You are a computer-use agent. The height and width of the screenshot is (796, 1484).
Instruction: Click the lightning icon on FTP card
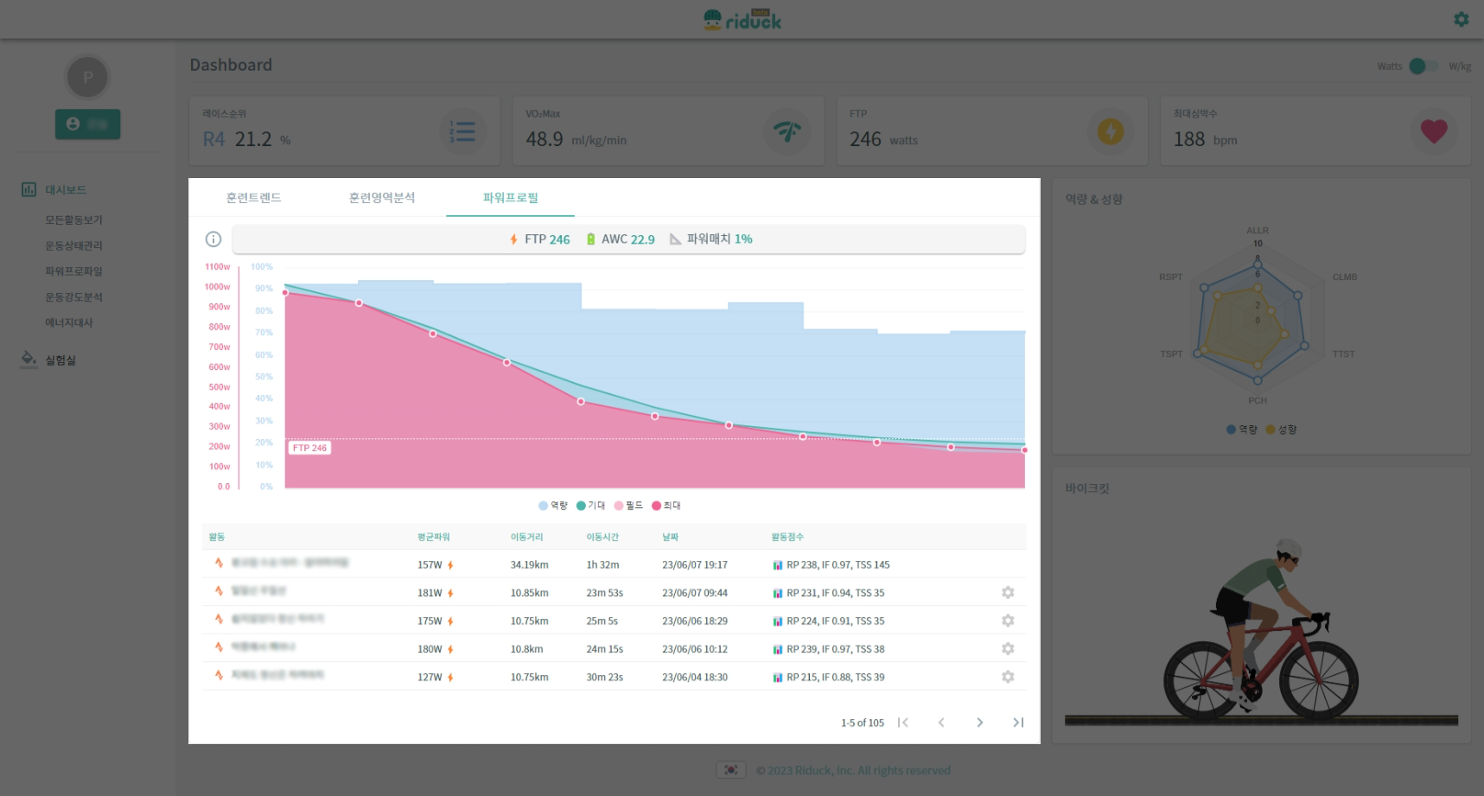[x=1110, y=131]
